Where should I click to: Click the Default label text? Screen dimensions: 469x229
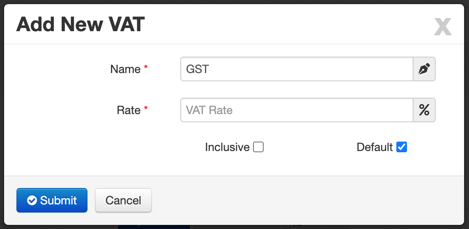coord(375,147)
